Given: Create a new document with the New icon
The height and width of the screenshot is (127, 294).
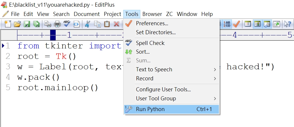Looking at the screenshot, I should (8, 24).
